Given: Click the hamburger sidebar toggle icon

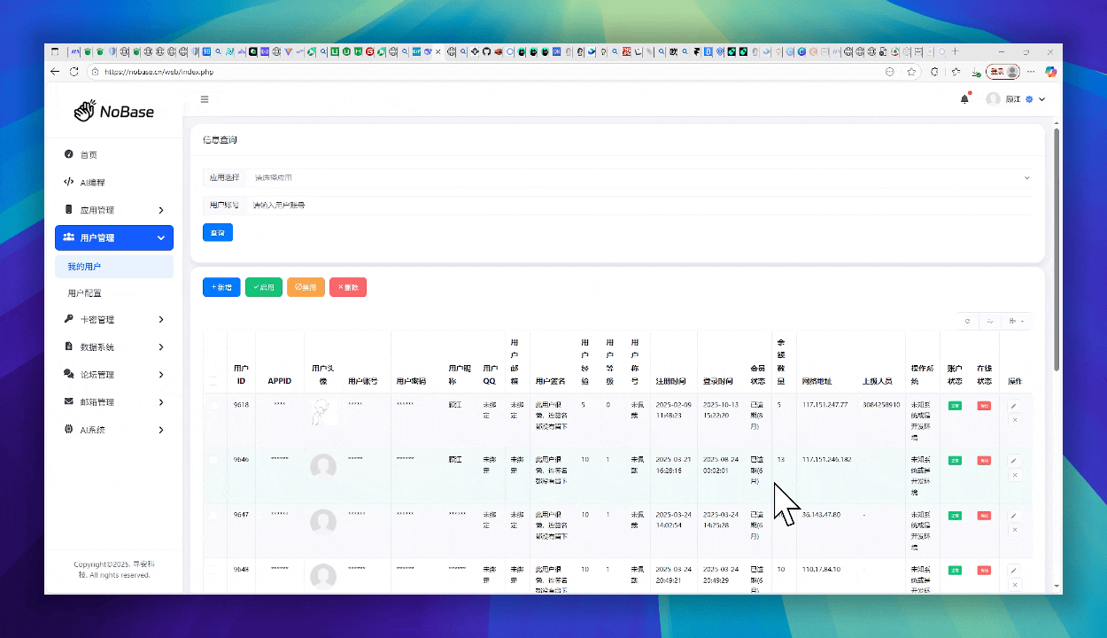Looking at the screenshot, I should [205, 99].
